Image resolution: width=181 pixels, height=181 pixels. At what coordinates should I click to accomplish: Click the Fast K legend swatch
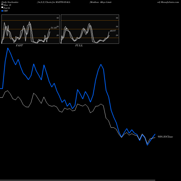(2, 8)
